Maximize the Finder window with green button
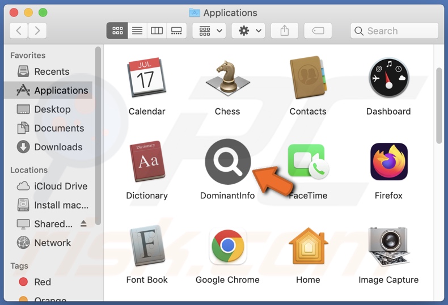The image size is (448, 305). (43, 12)
